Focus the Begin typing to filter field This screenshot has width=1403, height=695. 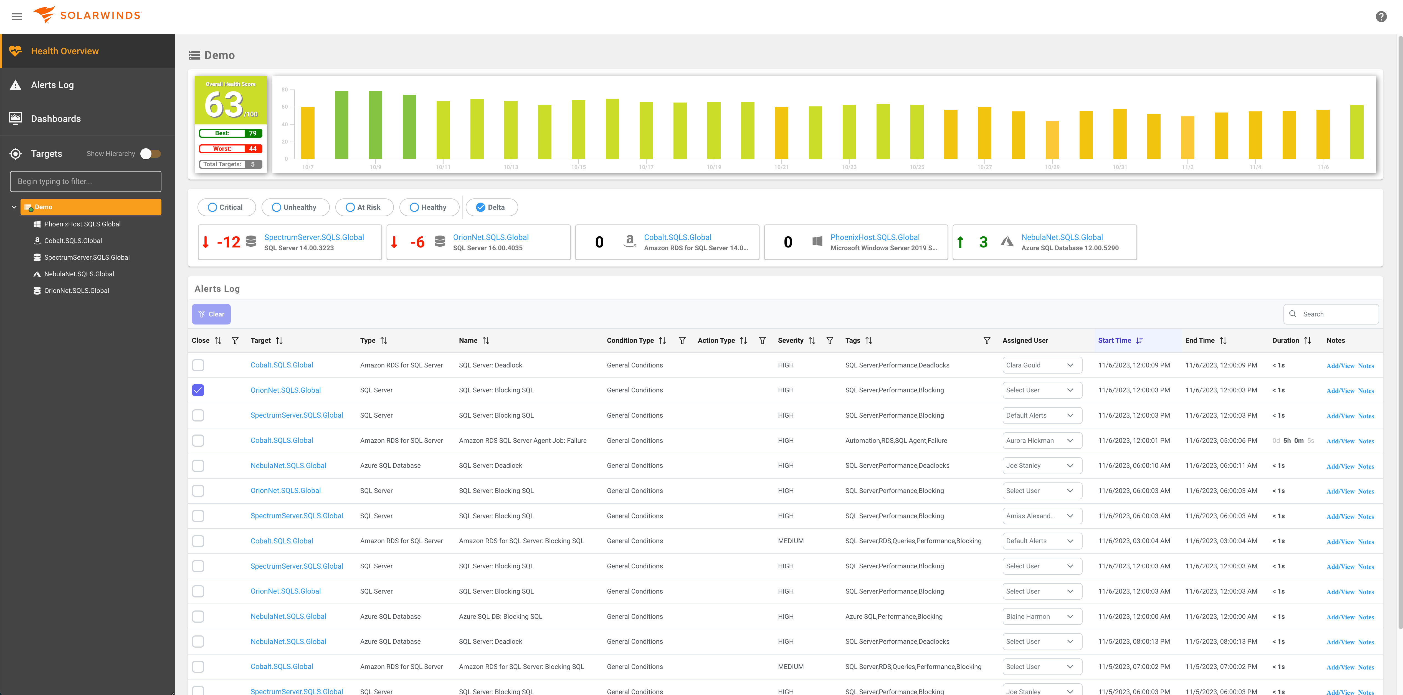tap(85, 181)
